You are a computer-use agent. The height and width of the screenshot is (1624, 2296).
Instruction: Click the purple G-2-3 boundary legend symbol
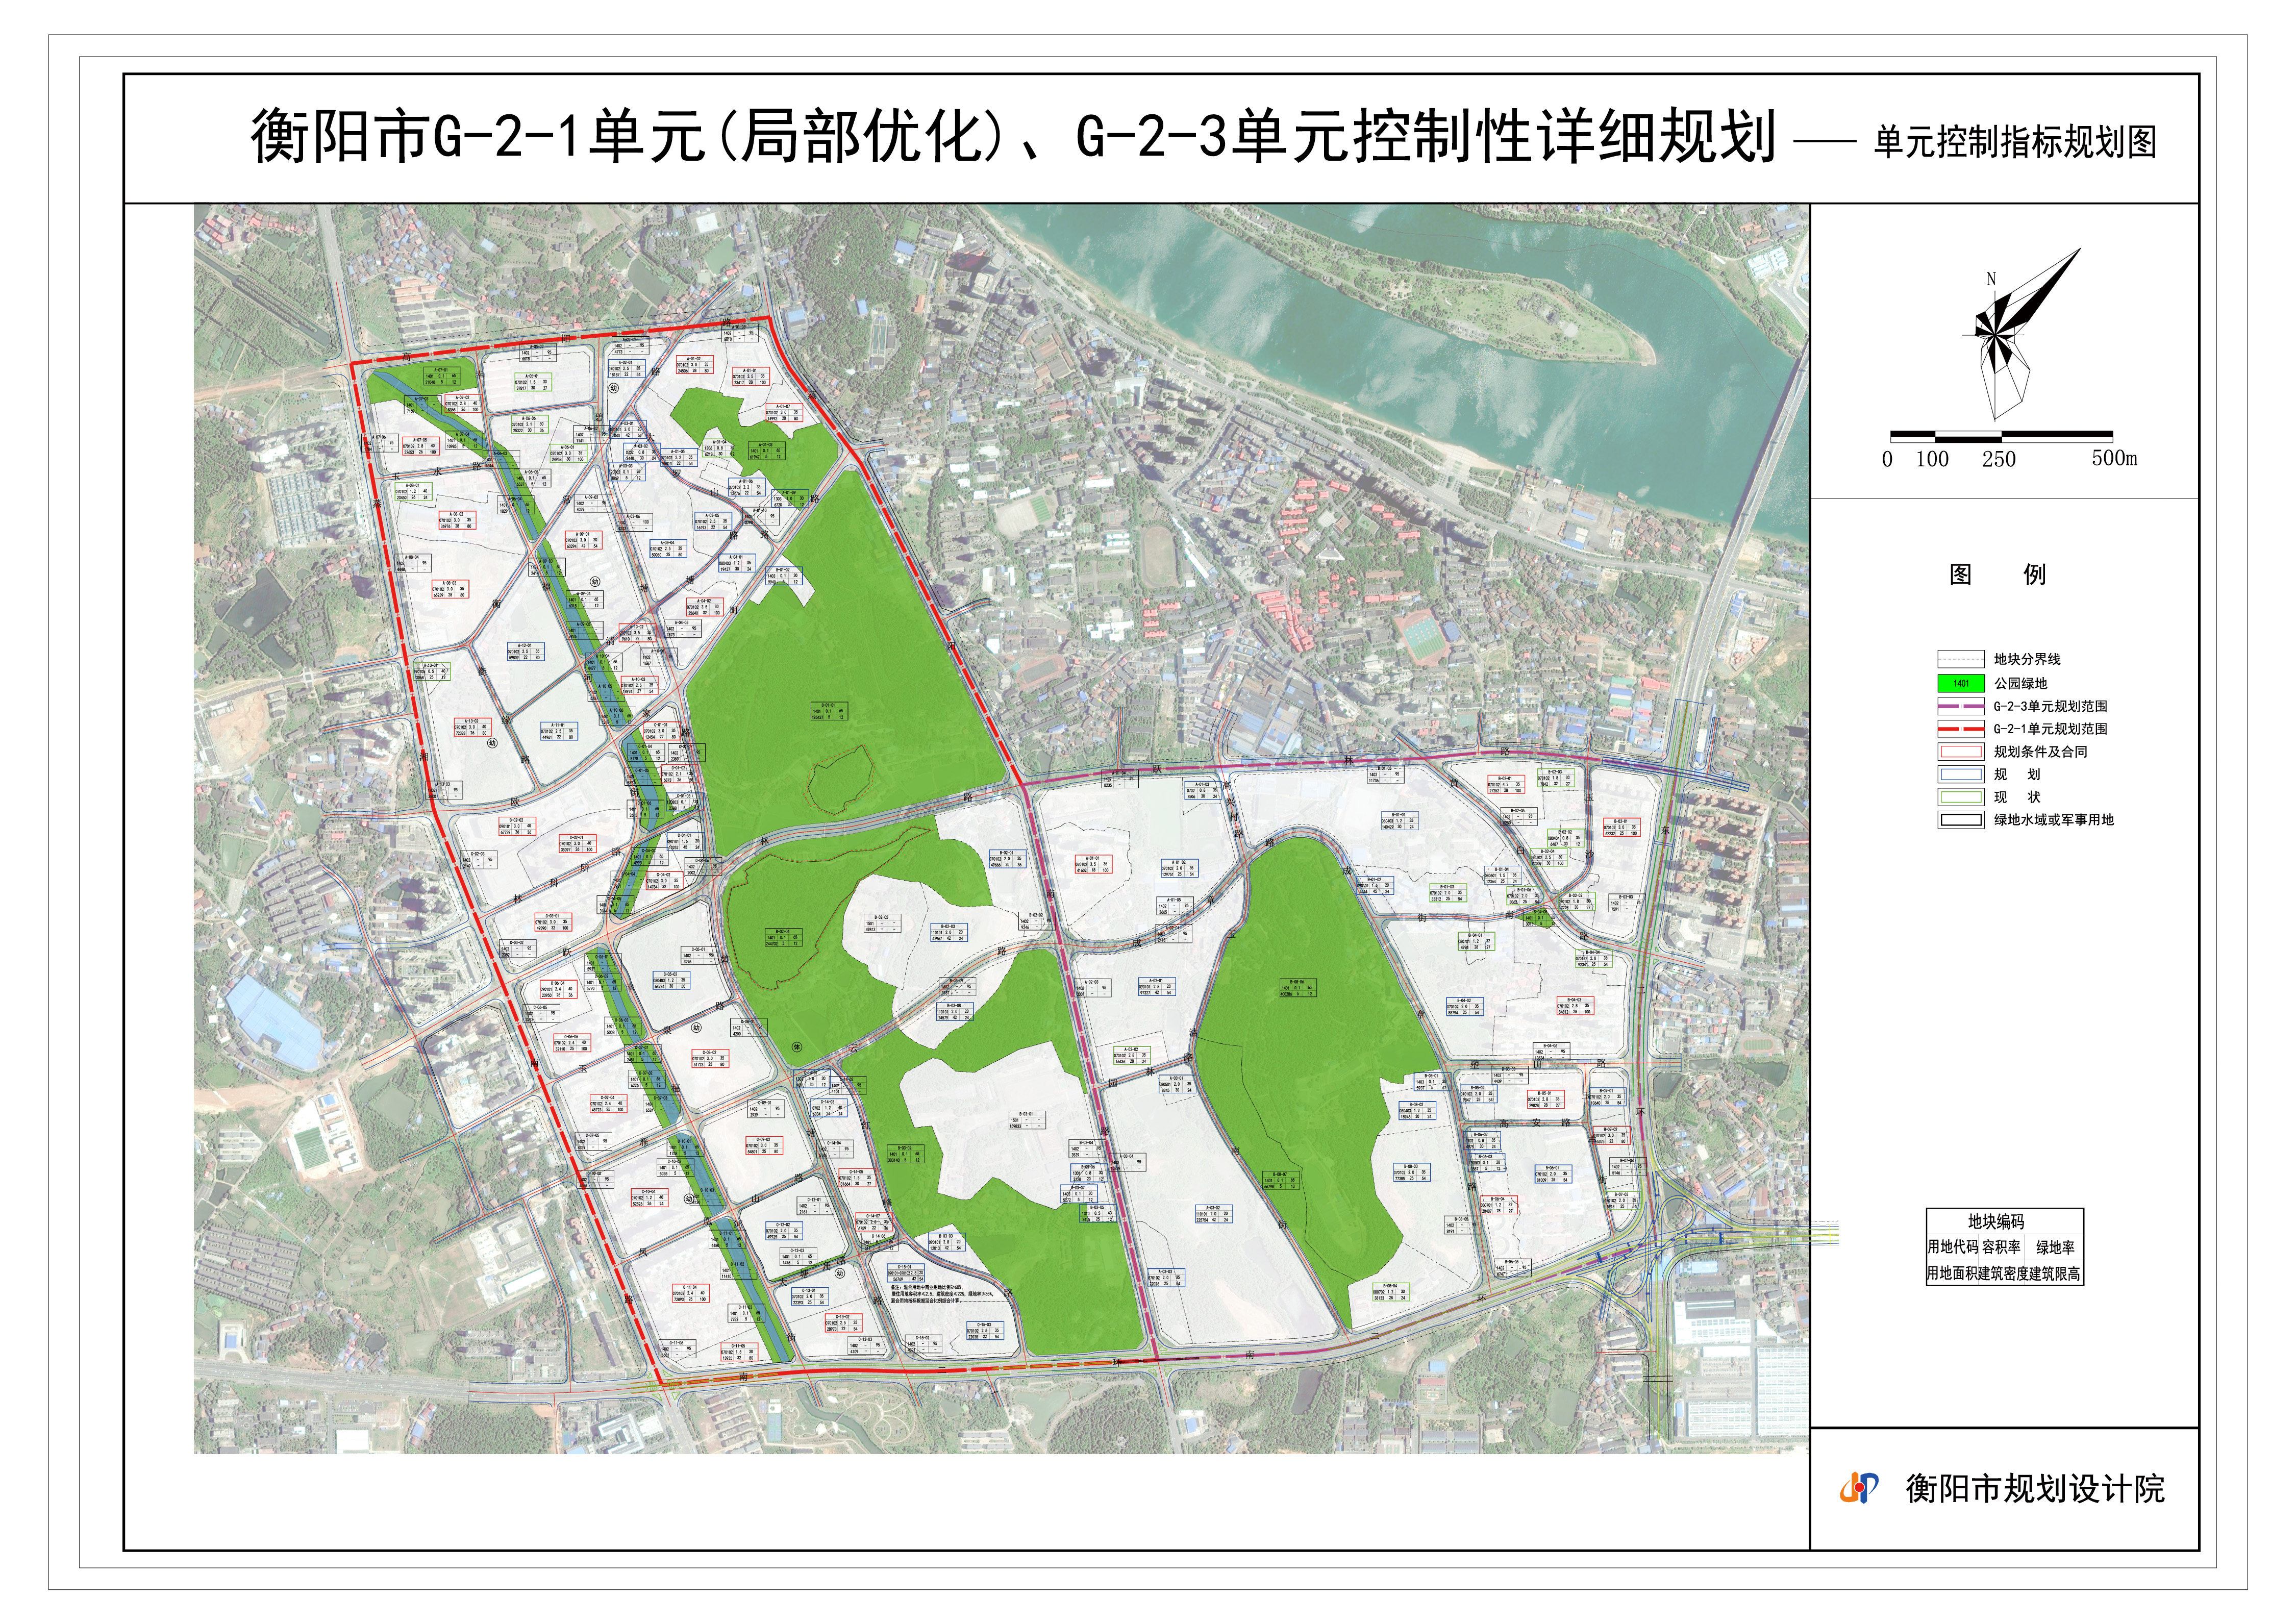coord(1960,706)
